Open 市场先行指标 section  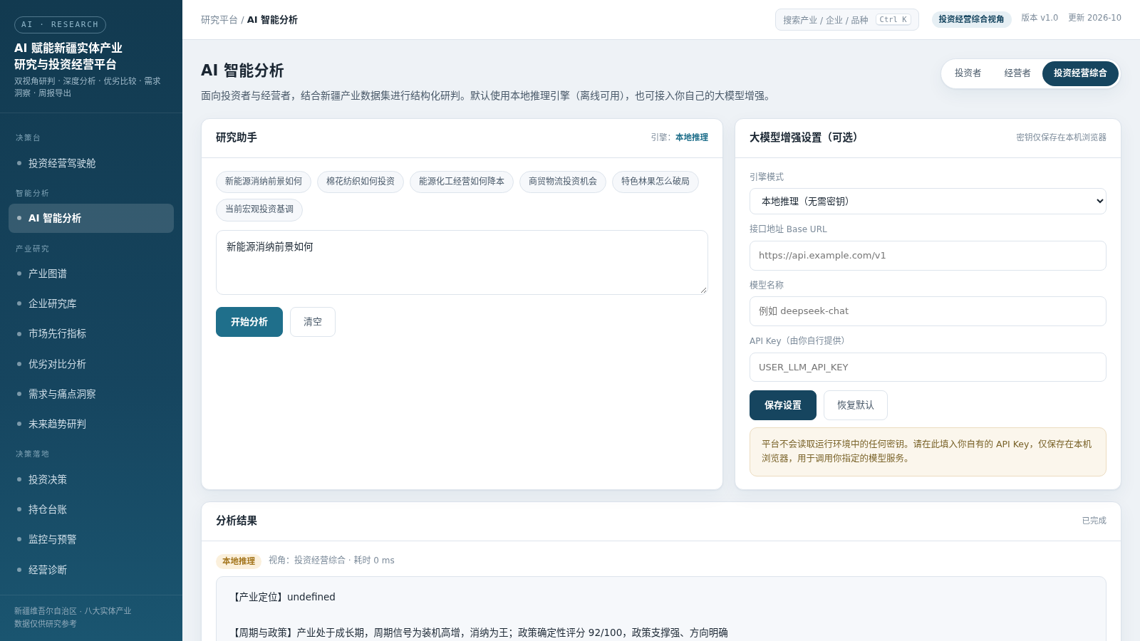coord(91,333)
